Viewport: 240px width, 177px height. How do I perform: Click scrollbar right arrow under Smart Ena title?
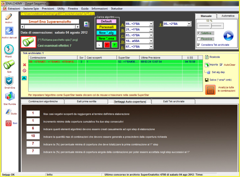[x=78, y=27]
